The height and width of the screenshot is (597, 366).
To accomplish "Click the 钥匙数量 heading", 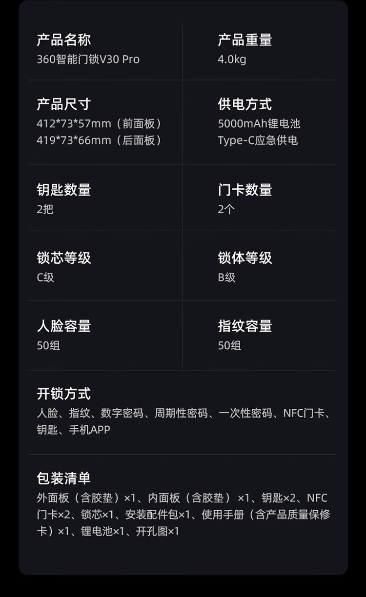I will [63, 190].
